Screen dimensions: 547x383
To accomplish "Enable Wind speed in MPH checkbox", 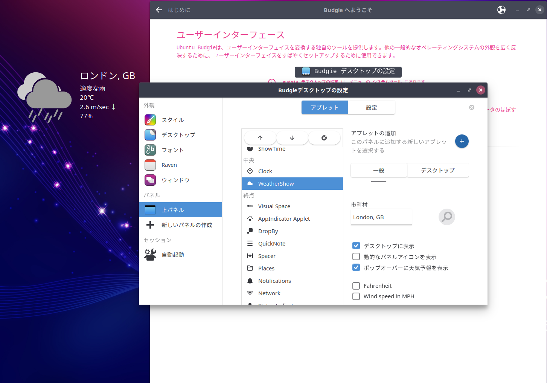I will pos(356,296).
